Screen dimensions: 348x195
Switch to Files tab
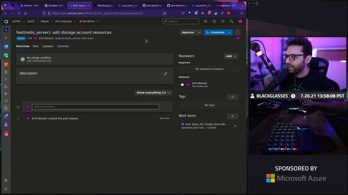pyautogui.click(x=36, y=46)
